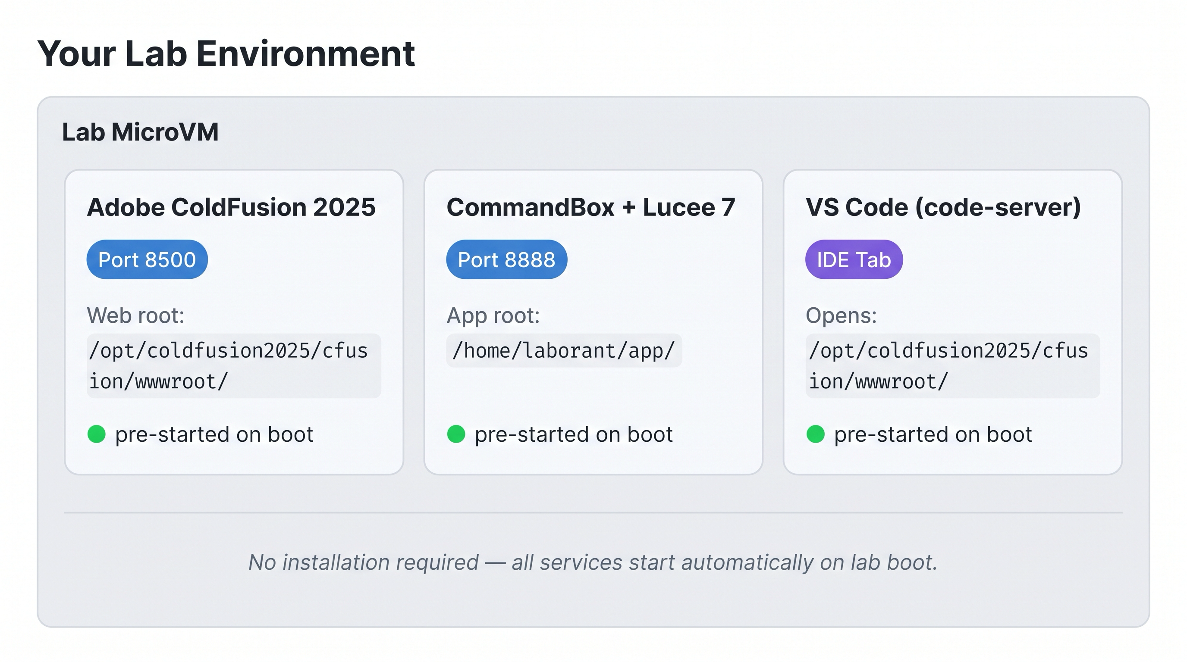The height and width of the screenshot is (662, 1187).
Task: Click the purple IDE Tab badge
Action: pyautogui.click(x=854, y=259)
